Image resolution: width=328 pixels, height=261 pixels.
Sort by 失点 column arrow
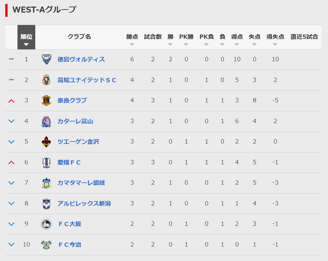click(x=254, y=44)
